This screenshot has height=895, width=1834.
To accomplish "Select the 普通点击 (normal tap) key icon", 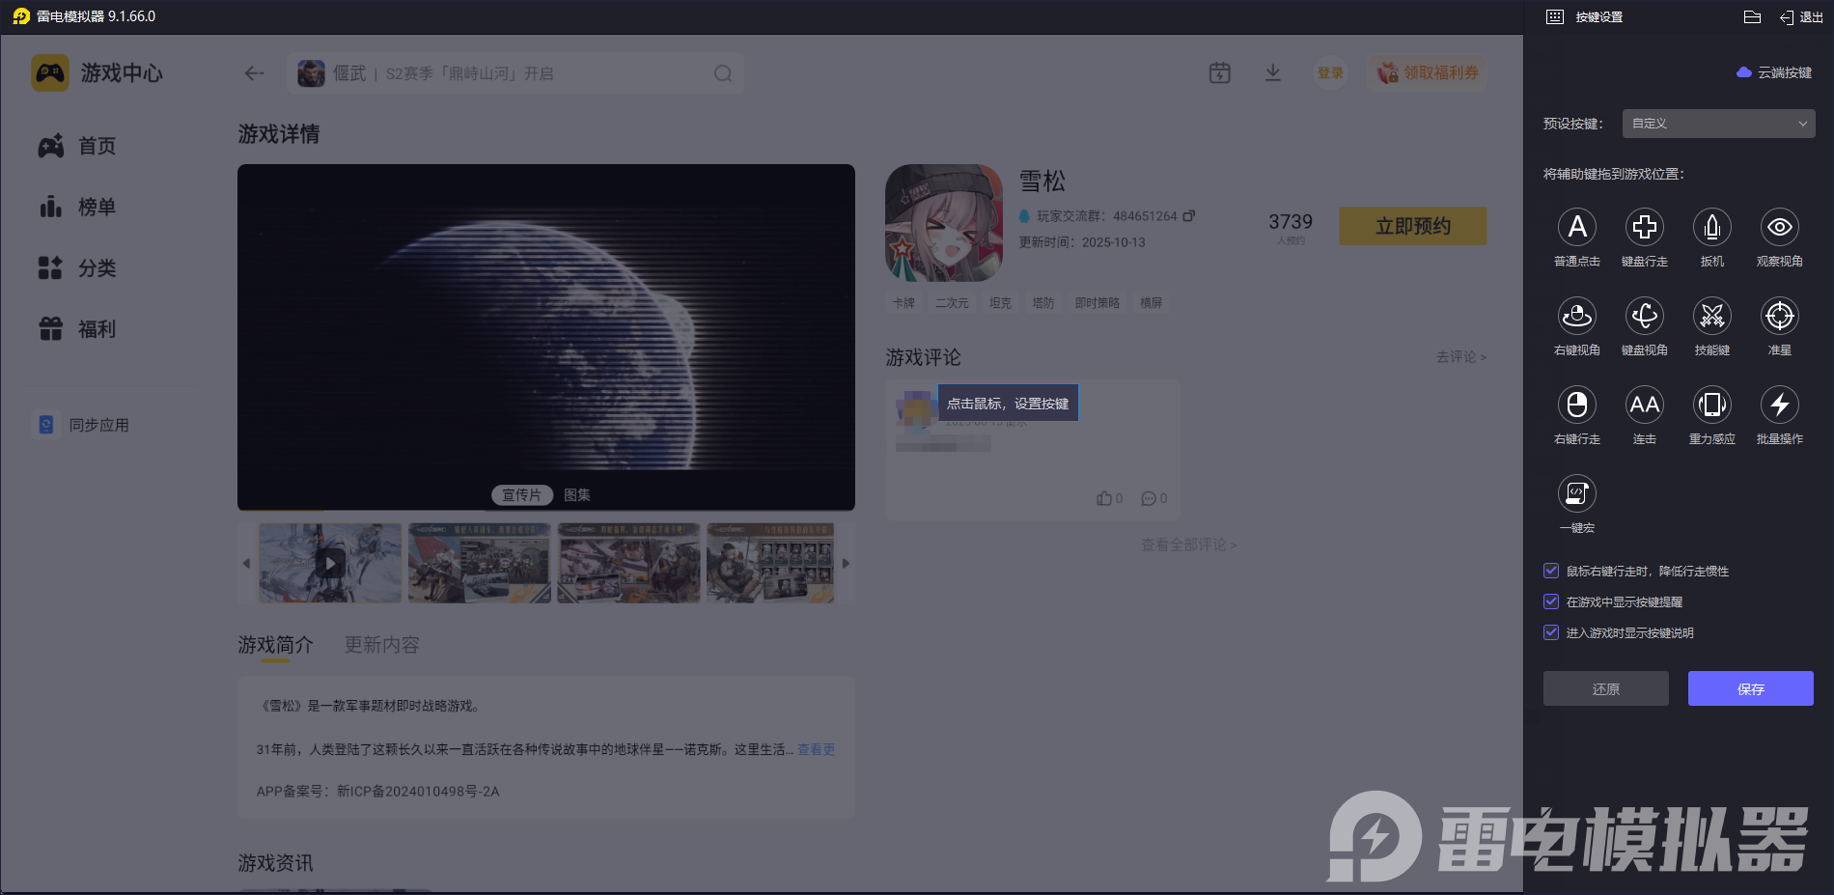I will tap(1576, 228).
